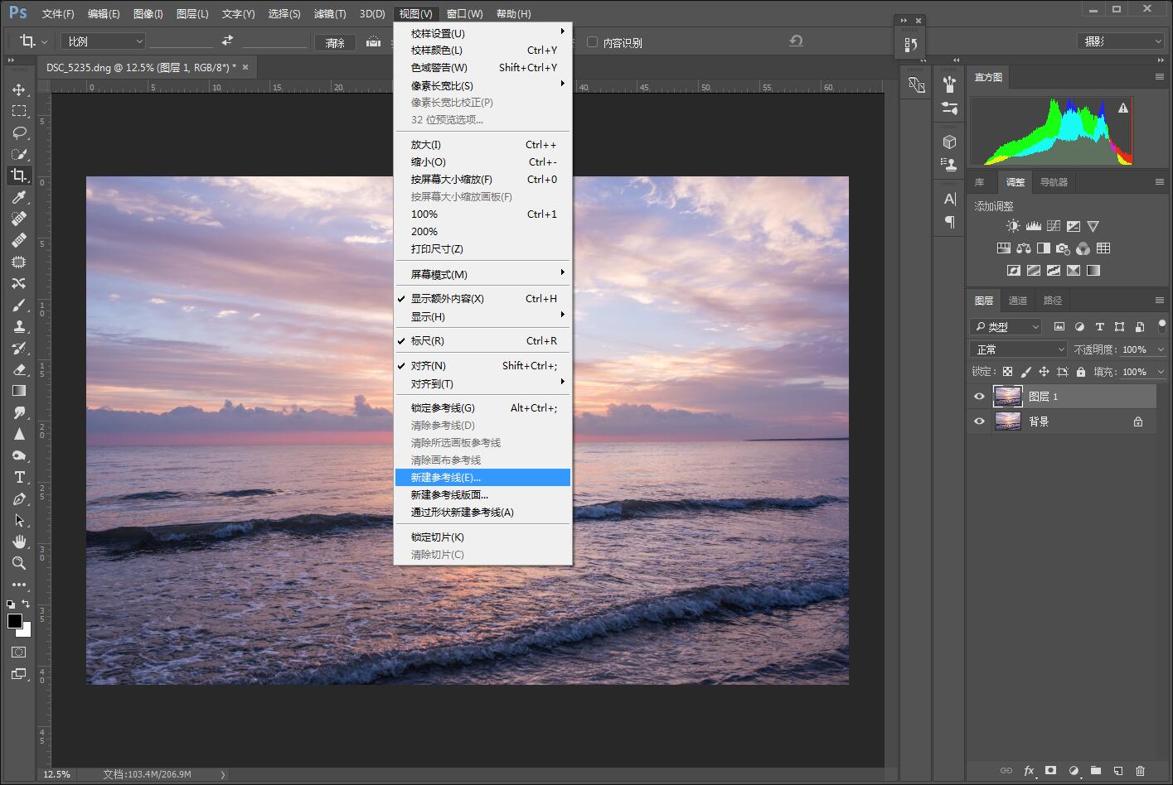Choose 锁定参考线 in the View menu

pyautogui.click(x=483, y=408)
